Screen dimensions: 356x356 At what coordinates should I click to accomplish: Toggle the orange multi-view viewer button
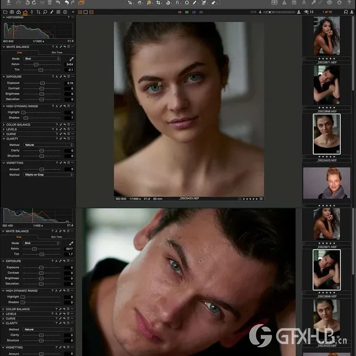click(80, 12)
